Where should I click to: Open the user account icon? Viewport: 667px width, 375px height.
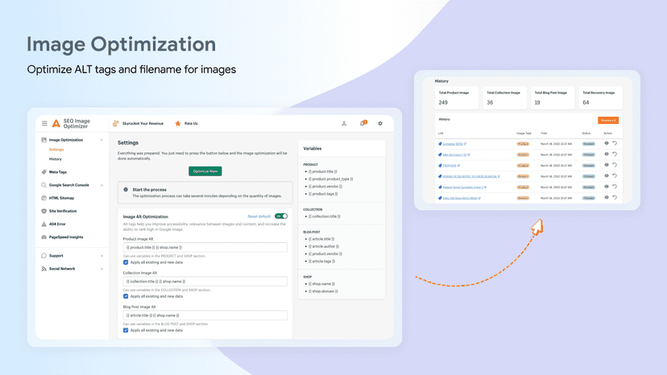click(344, 123)
